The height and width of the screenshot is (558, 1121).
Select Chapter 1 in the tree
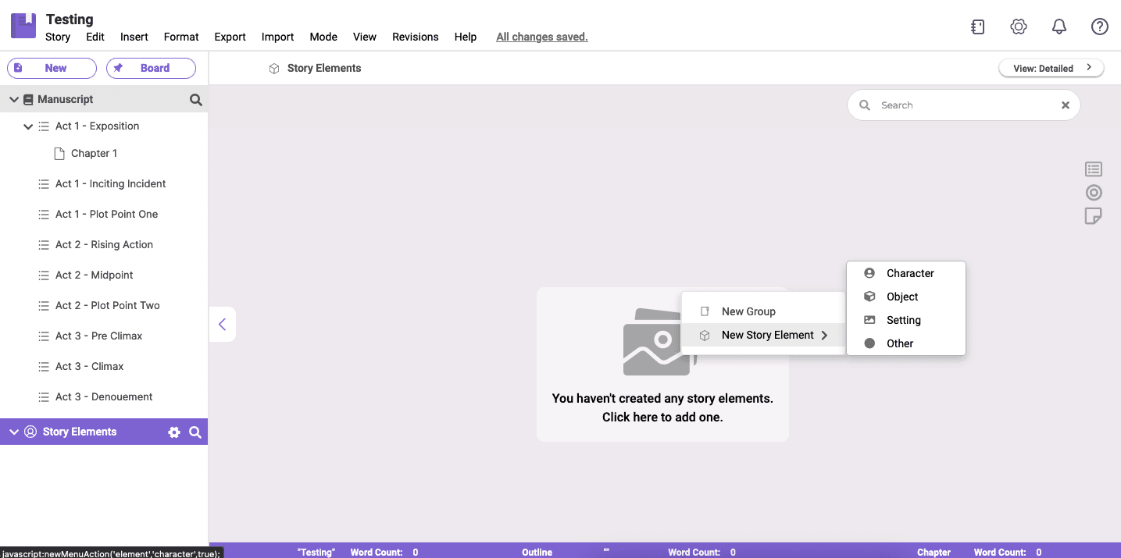tap(94, 154)
